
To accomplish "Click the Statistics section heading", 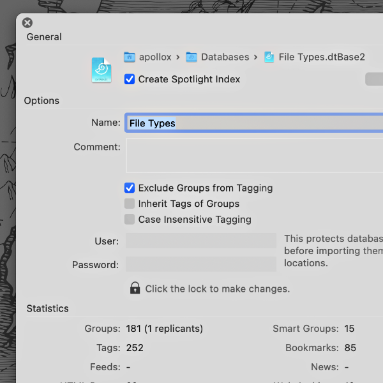I will coord(48,308).
